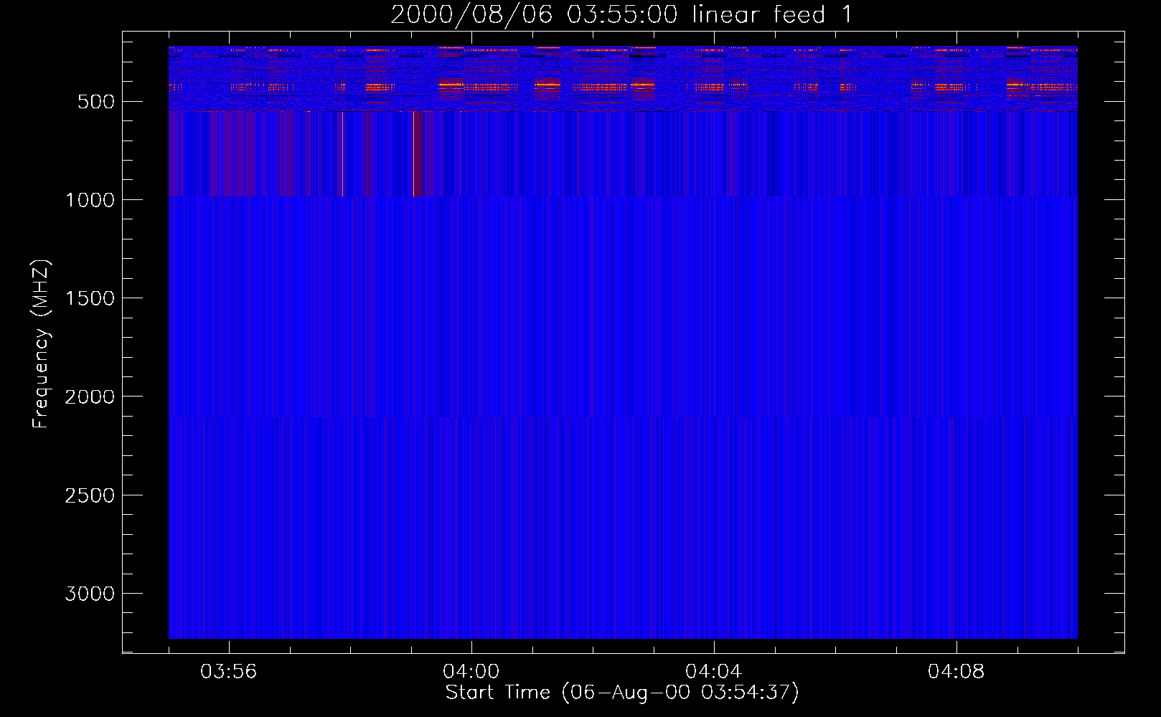Click the 04:04 time tick label
This screenshot has width=1161, height=717.
[x=714, y=672]
